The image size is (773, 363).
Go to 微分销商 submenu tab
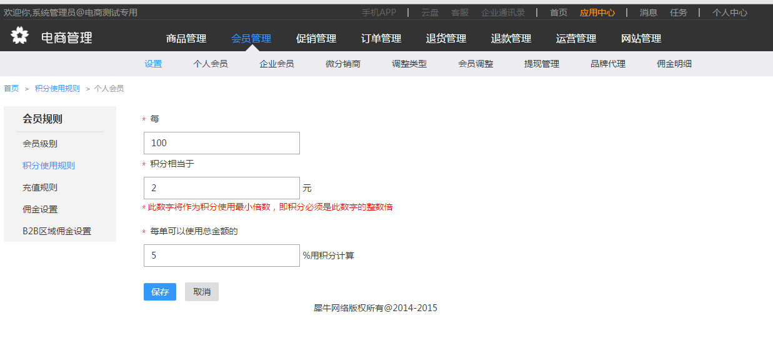[x=343, y=64]
